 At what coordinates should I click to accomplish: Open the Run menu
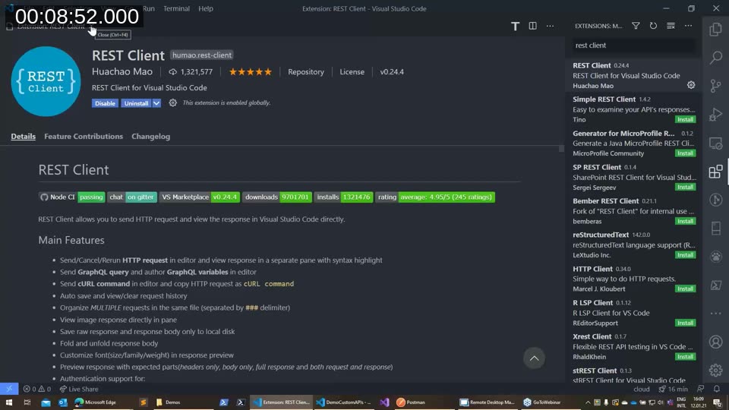pyautogui.click(x=149, y=8)
